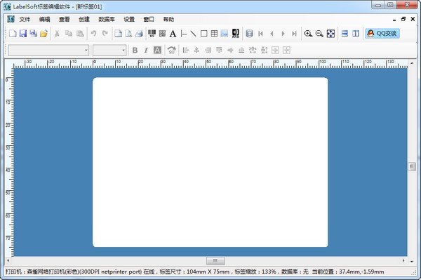Image resolution: width=421 pixels, height=280 pixels.
Task: Align selected objects to top
Action: coord(219,51)
